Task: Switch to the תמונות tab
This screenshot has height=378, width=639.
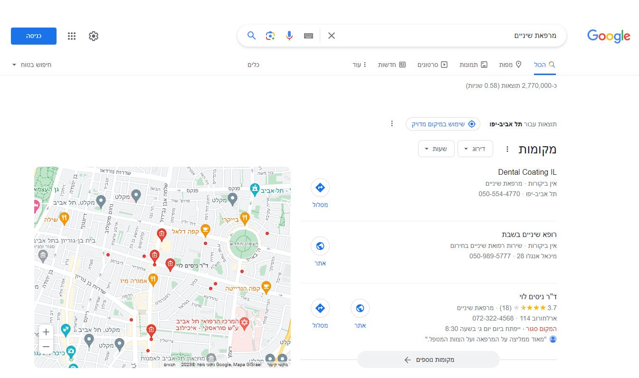Action: click(x=474, y=65)
